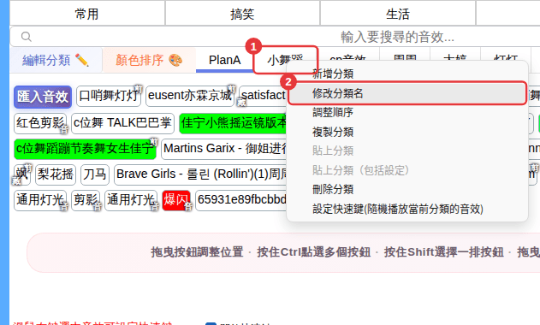540x325 pixels.
Task: Open the 常用 top tab
Action: pos(87,14)
